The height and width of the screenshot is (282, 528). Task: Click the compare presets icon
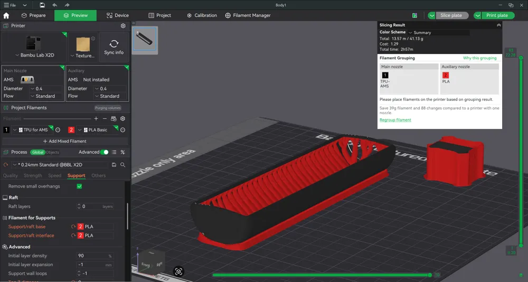(122, 152)
